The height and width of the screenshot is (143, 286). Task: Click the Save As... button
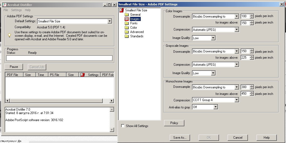coord(180,138)
